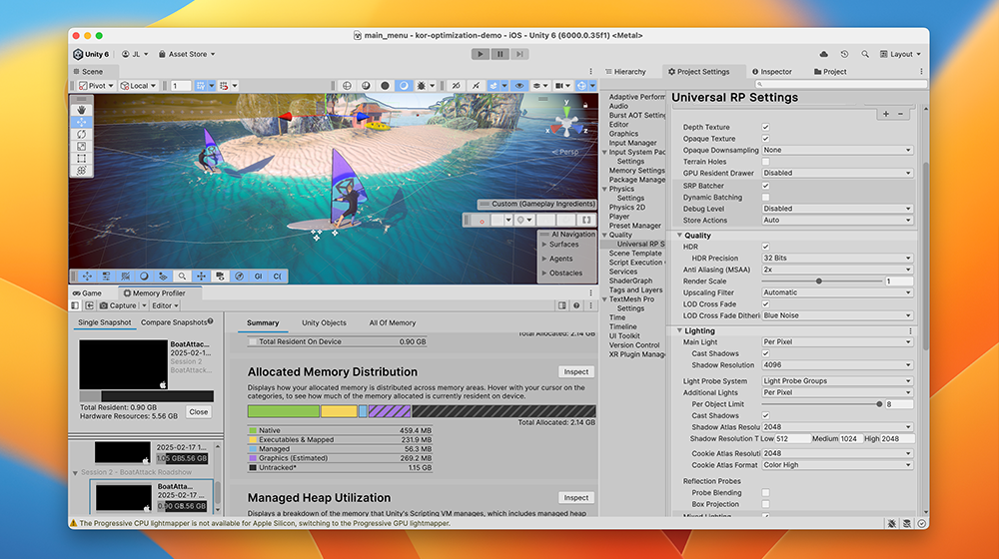
Task: Toggle LOD Cross Fade checkbox
Action: click(766, 304)
